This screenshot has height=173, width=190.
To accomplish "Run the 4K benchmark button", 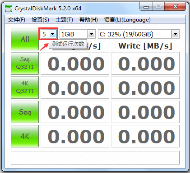I will (x=25, y=136).
